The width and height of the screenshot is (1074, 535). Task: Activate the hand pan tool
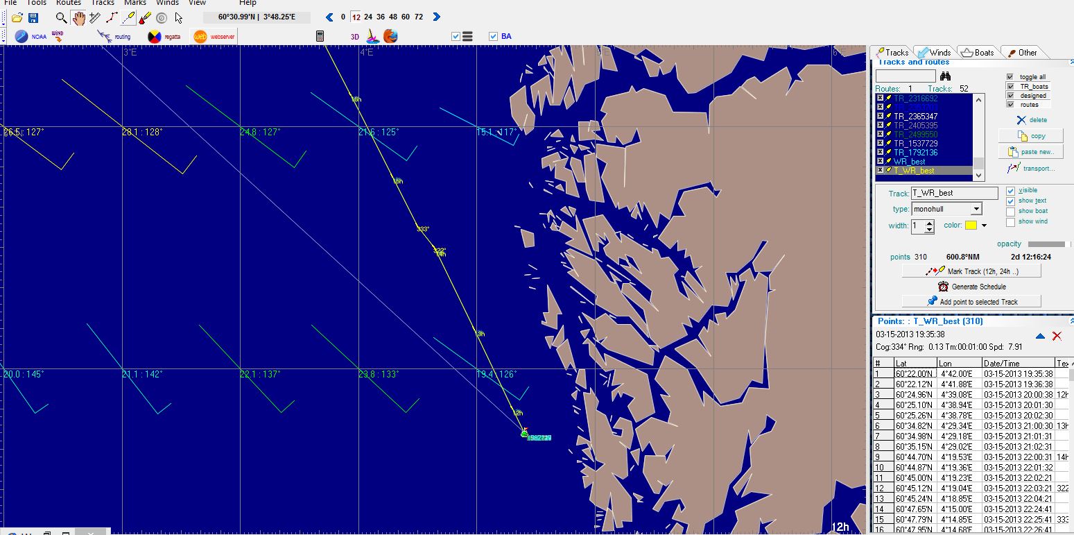(78, 18)
